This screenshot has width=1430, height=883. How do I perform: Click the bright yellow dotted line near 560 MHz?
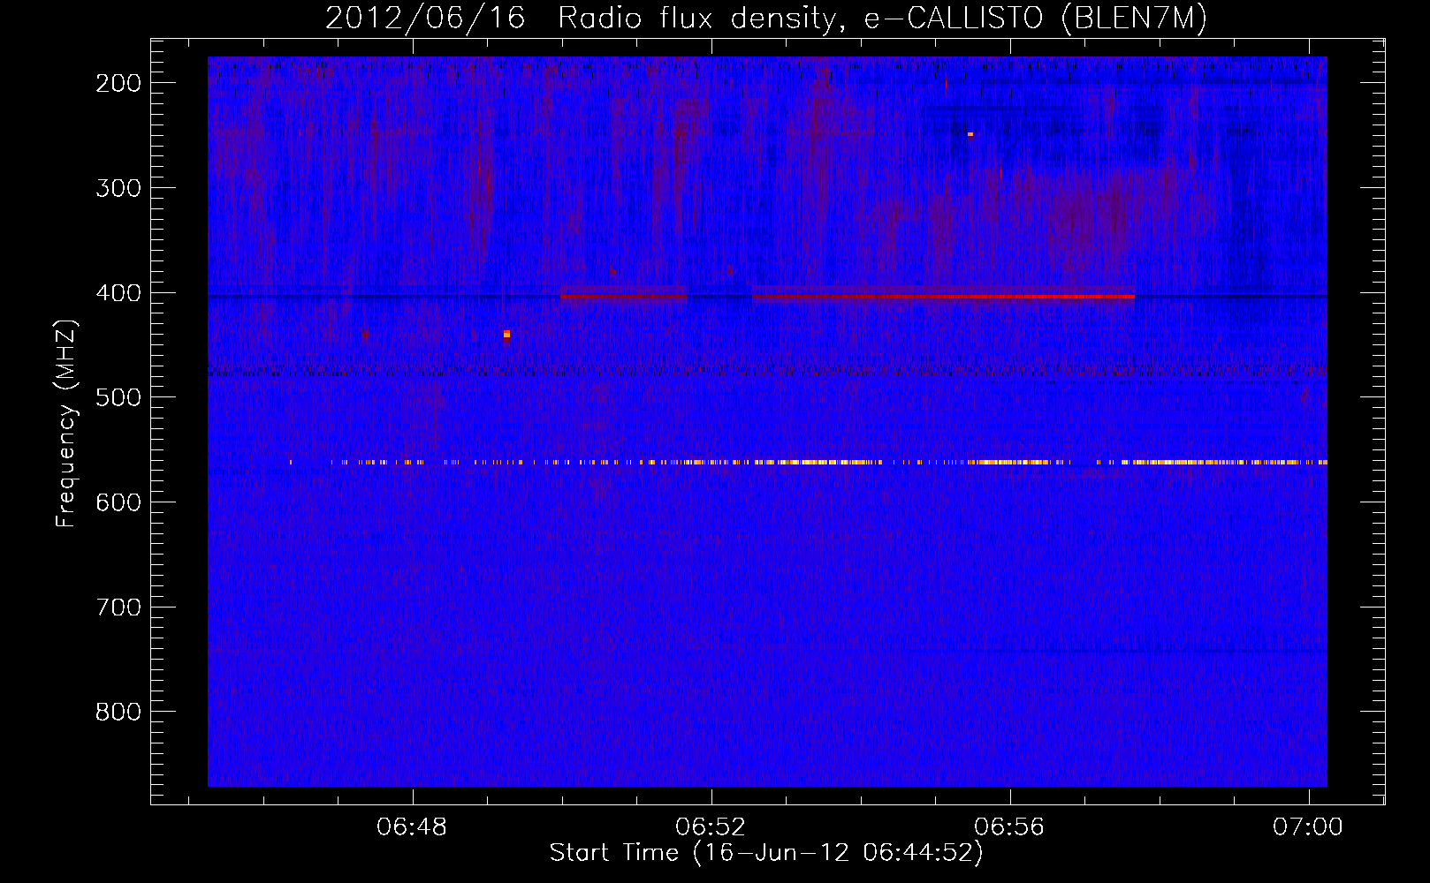[808, 462]
